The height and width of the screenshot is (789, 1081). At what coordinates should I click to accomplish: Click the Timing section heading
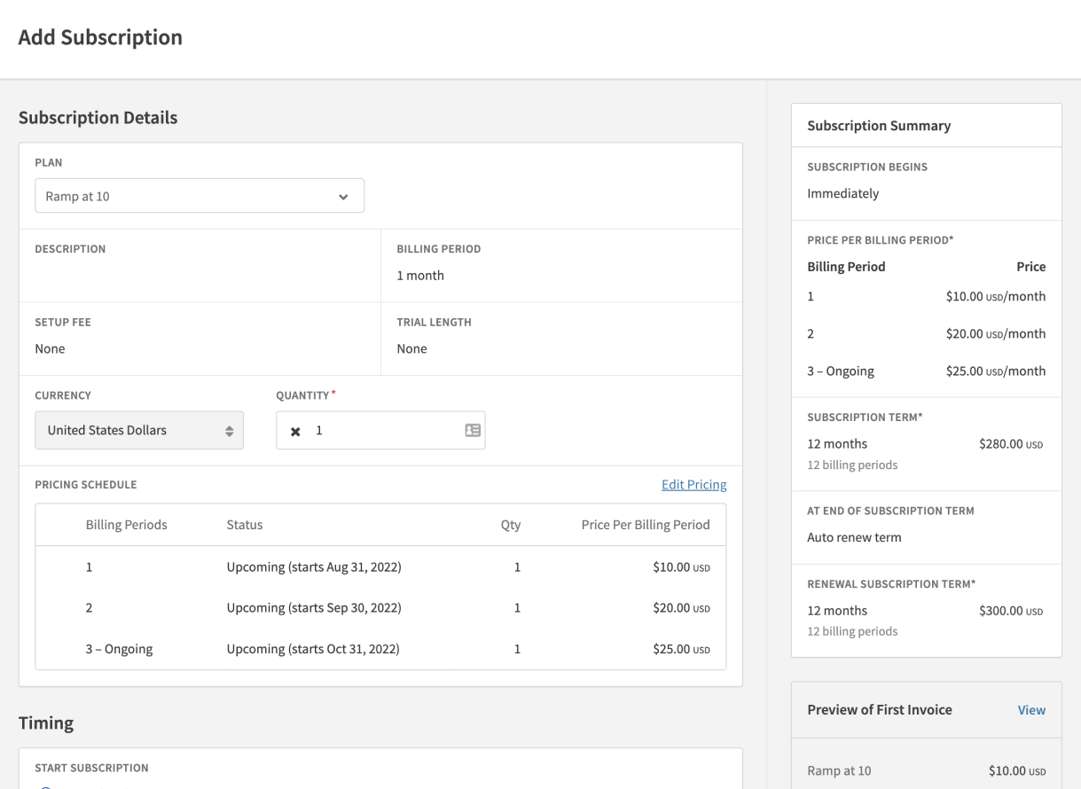click(46, 723)
